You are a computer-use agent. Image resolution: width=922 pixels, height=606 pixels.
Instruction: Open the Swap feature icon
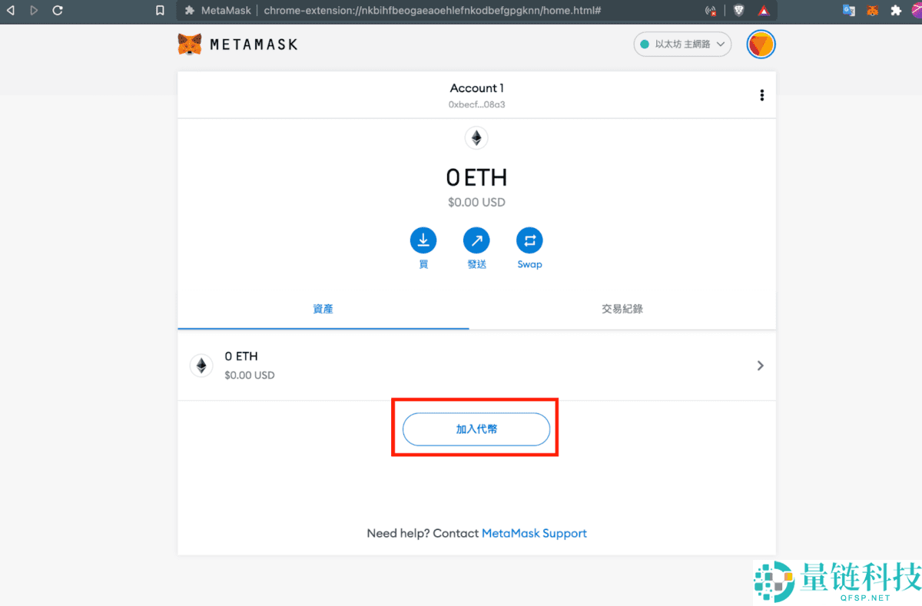point(529,240)
